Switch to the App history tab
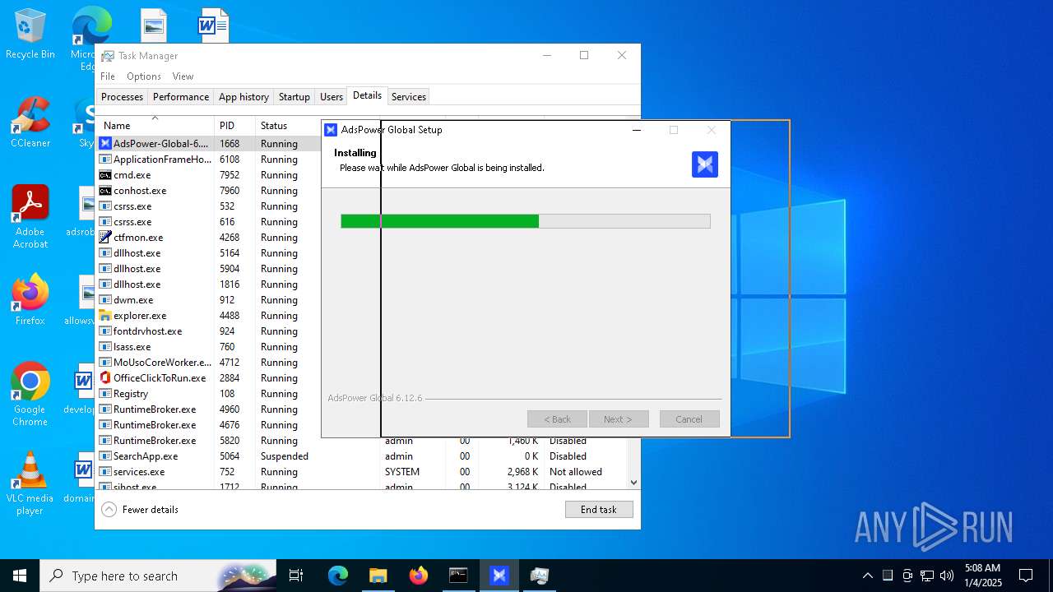This screenshot has width=1053, height=592. (x=244, y=97)
